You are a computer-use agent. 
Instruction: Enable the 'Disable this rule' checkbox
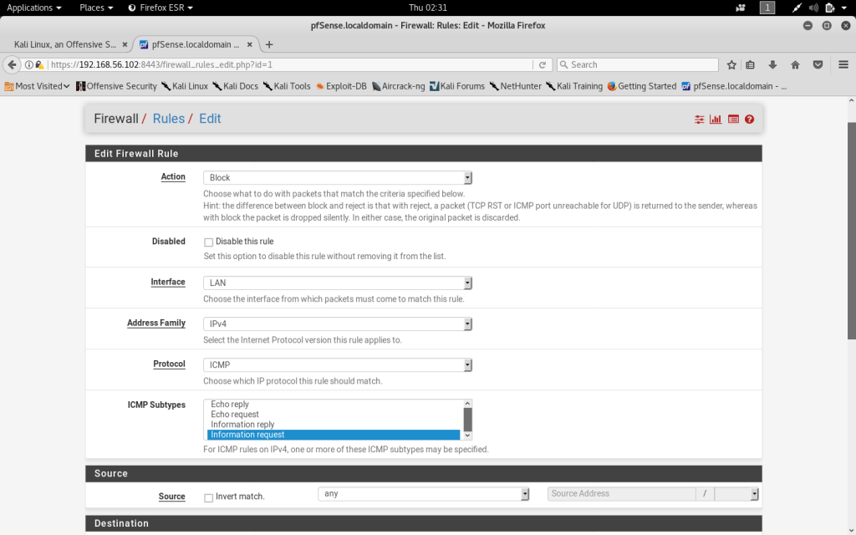(x=209, y=242)
